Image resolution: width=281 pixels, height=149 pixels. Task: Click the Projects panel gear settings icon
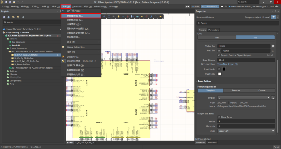tap(23, 17)
